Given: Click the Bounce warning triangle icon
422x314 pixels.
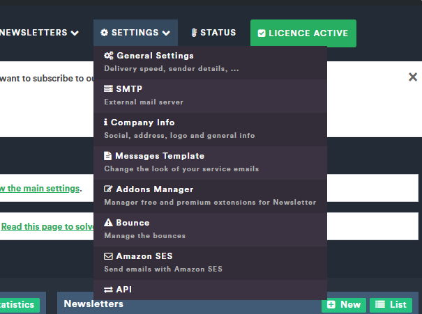Looking at the screenshot, I should click(x=108, y=223).
